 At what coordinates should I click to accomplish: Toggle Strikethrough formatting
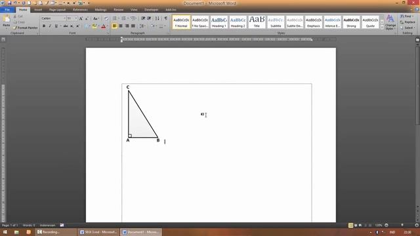66,26
